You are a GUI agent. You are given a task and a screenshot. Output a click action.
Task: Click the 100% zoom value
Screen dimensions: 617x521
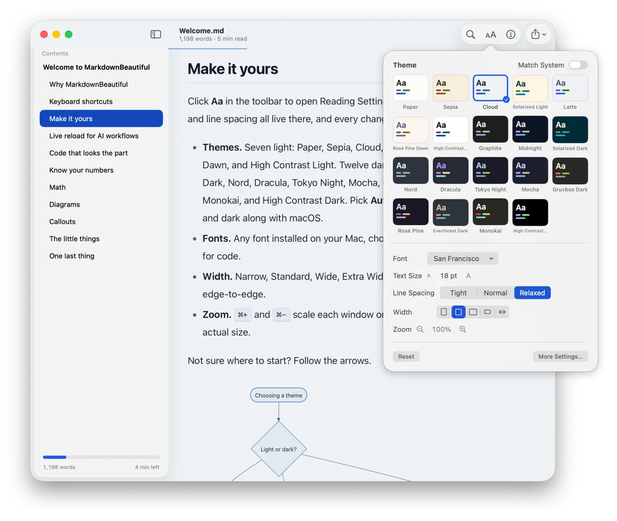pos(442,329)
